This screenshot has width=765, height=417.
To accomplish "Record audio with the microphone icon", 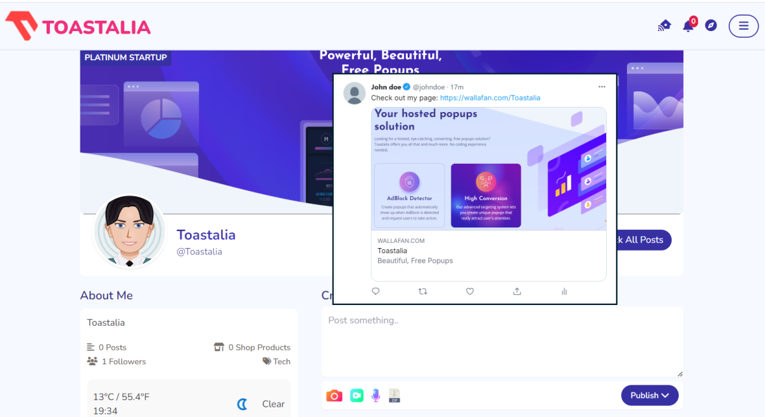I will pyautogui.click(x=375, y=396).
